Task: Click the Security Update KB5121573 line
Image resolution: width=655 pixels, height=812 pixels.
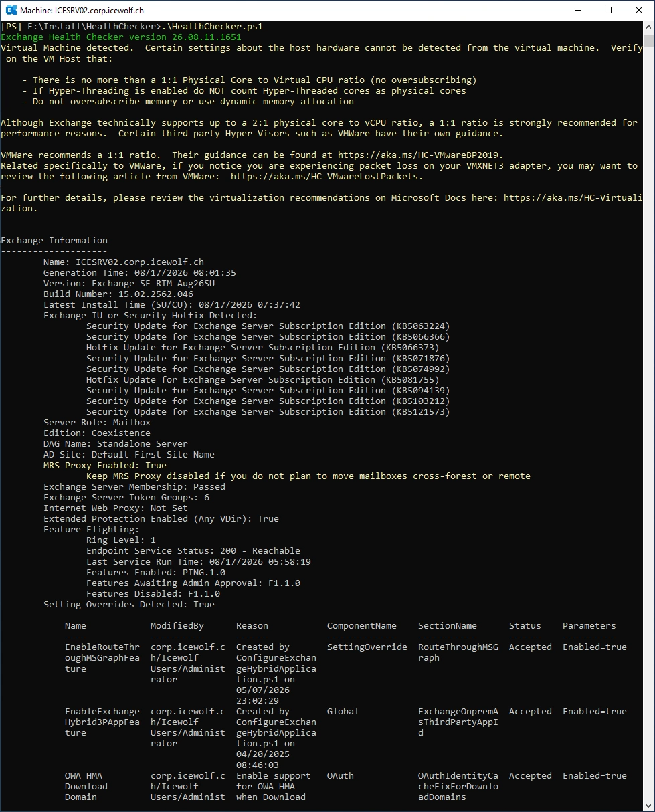Action: coord(268,412)
